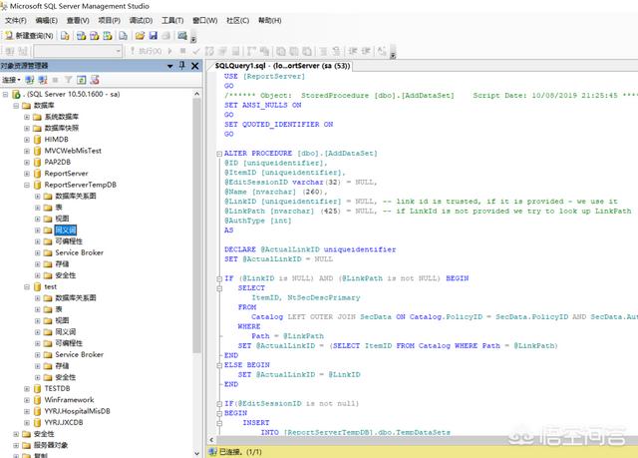638x458 pixels.
Task: Select the SQLQuery1.sql tab
Action: [x=282, y=66]
